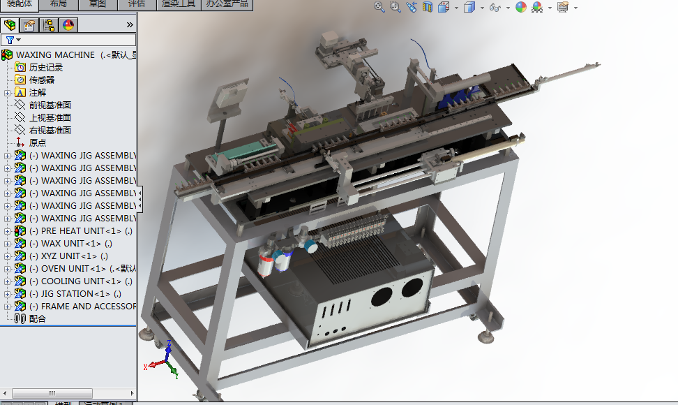Click the horizontal scrollbar thumb in tree panel

pos(52,393)
